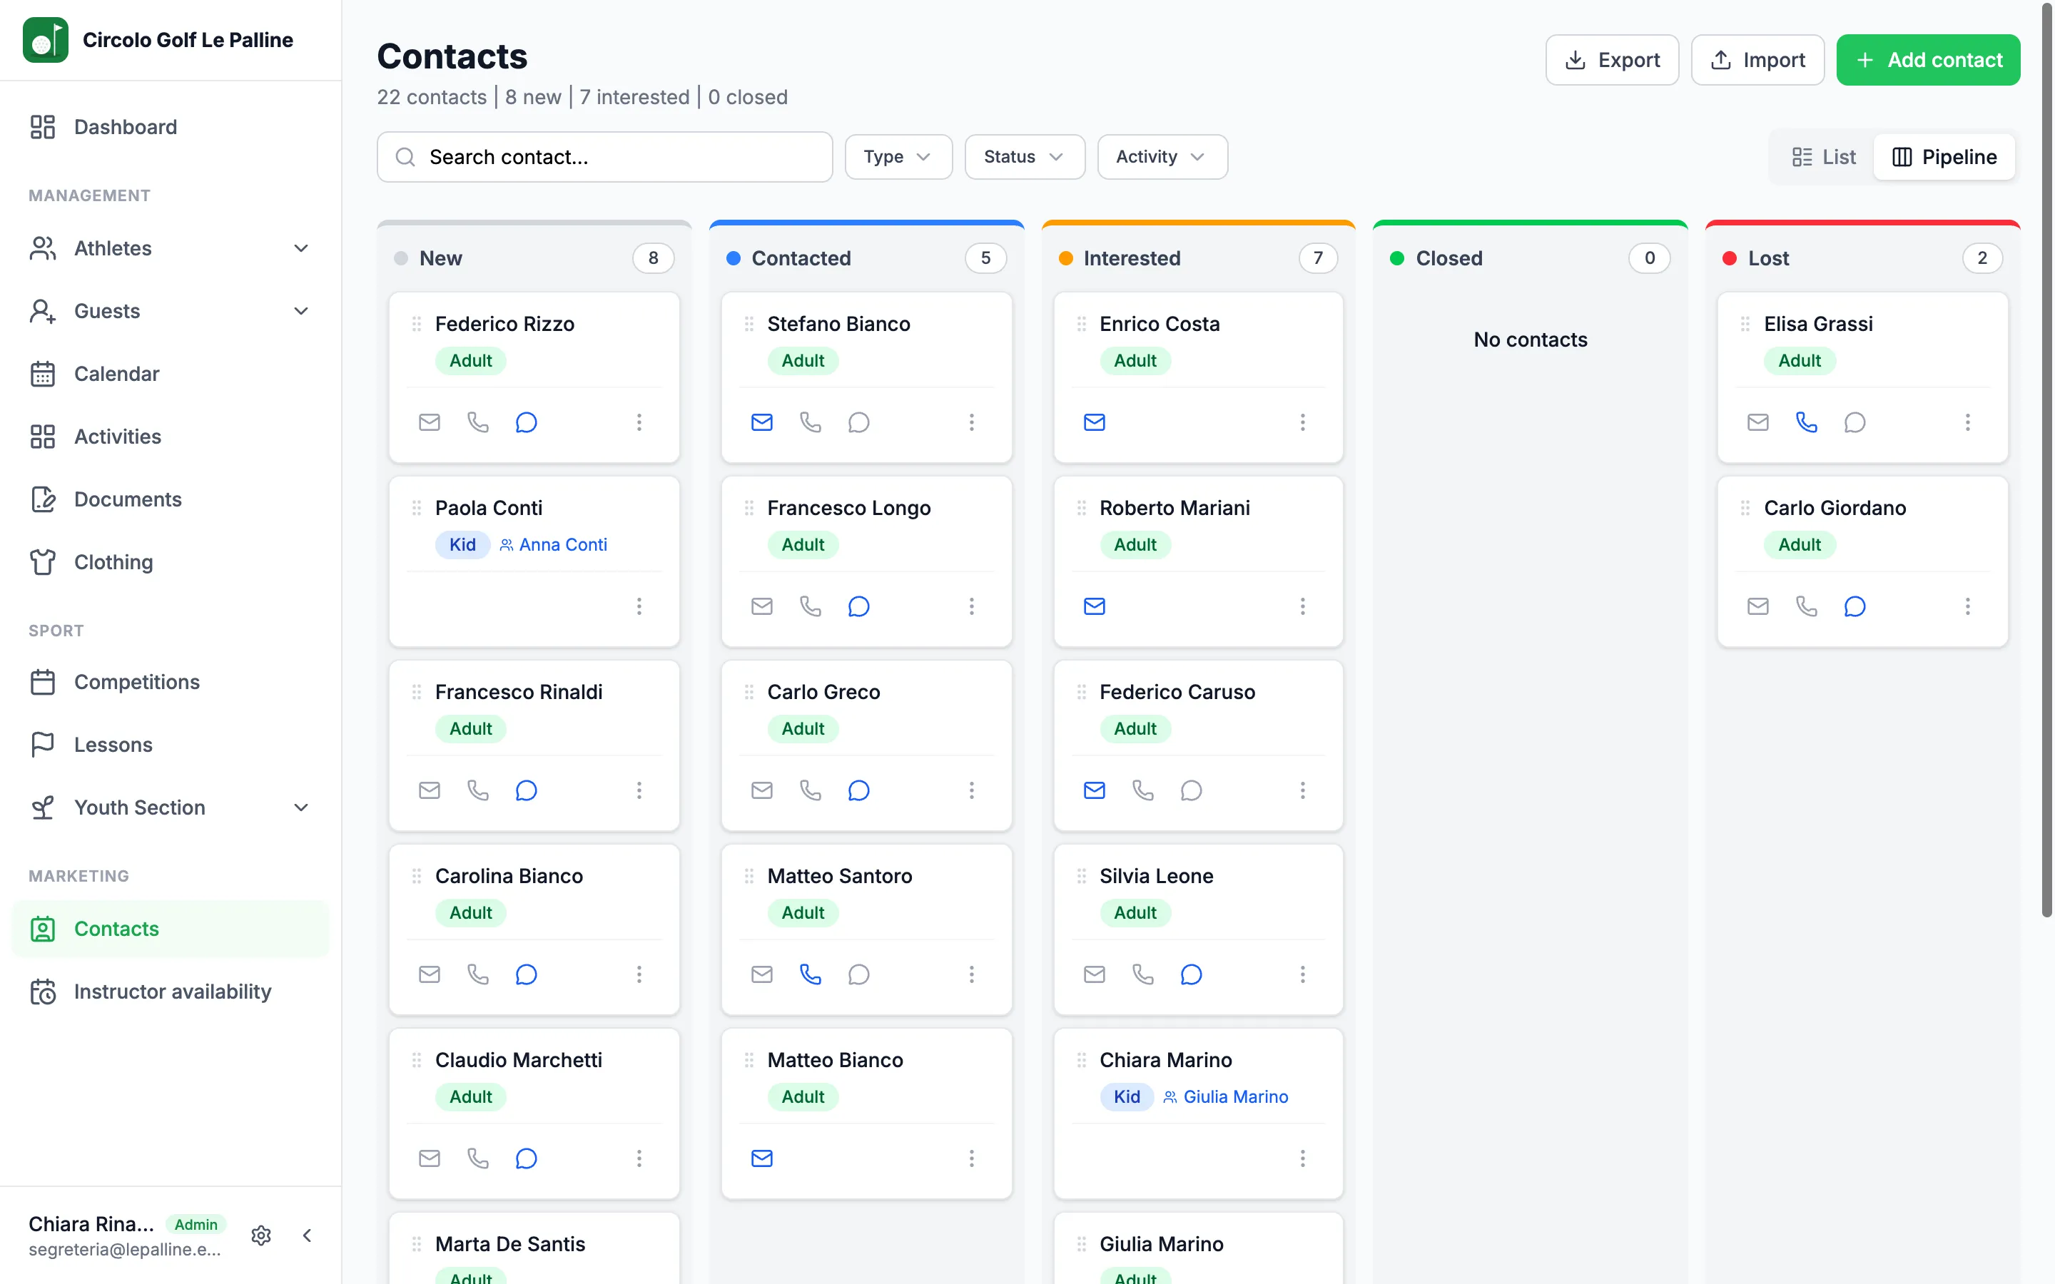Click the email icon on Matteo Bianco's card
Screen dimensions: 2055x1284
pyautogui.click(x=762, y=1158)
